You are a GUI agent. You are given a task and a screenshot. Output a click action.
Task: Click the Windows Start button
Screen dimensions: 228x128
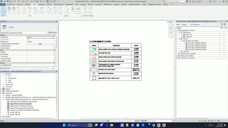click(x=64, y=125)
